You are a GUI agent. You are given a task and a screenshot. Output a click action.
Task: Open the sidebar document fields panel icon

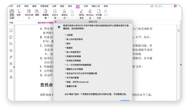click(x=11, y=70)
